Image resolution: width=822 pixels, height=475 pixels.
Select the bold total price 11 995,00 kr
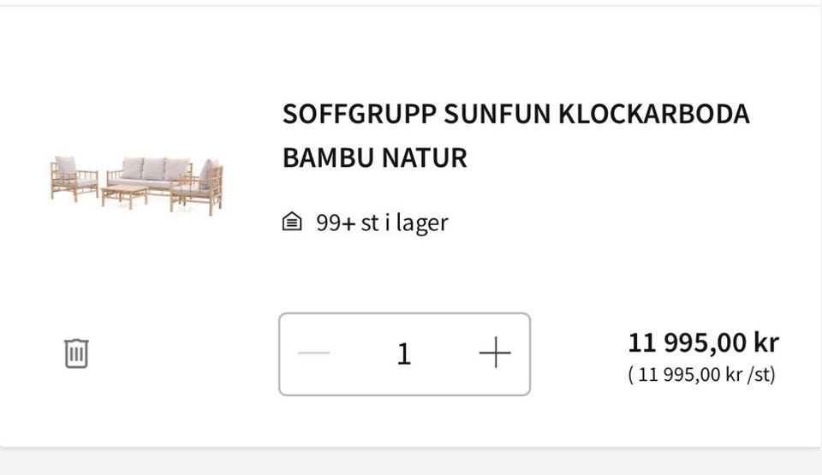coord(703,342)
